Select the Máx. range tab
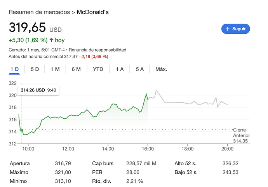This screenshot has height=187, width=268. [161, 69]
